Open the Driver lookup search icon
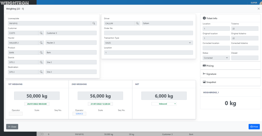The width and height of the screenshot is (262, 136). (x=137, y=23)
